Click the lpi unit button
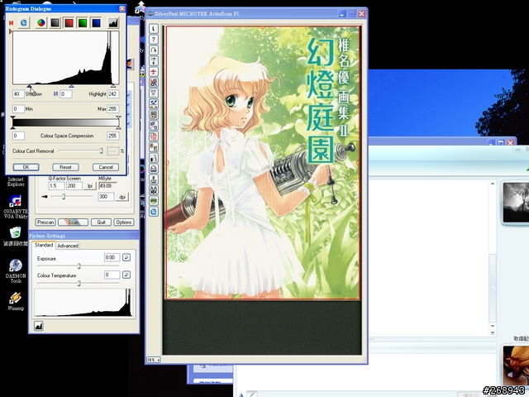529x397 pixels. click(x=90, y=186)
